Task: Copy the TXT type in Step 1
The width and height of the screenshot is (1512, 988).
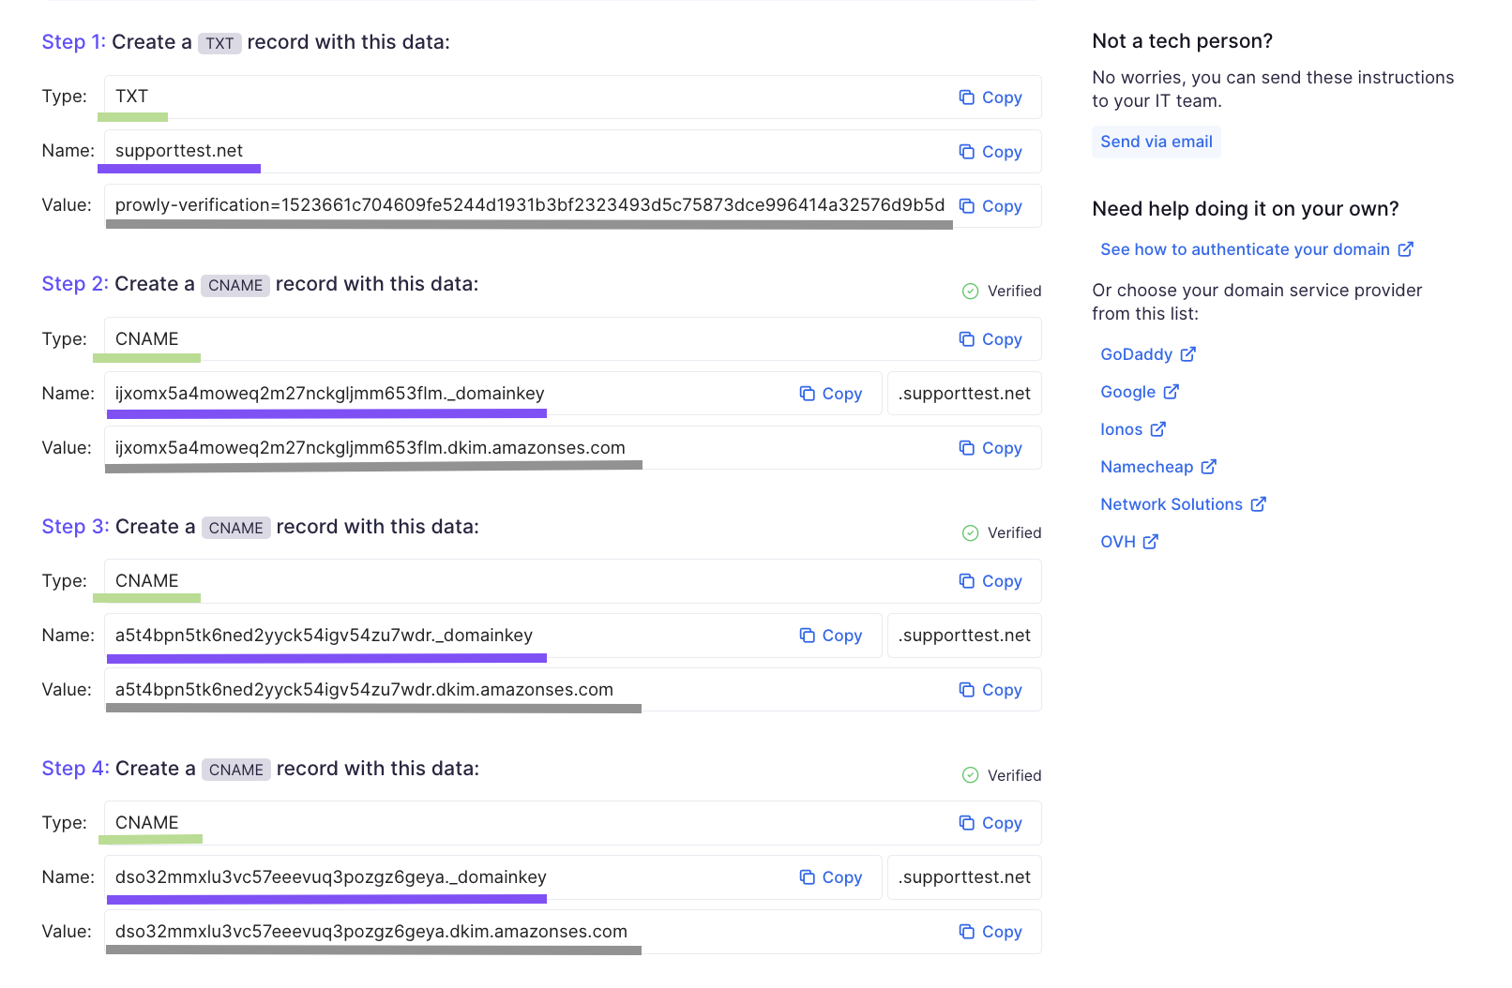Action: coord(990,97)
